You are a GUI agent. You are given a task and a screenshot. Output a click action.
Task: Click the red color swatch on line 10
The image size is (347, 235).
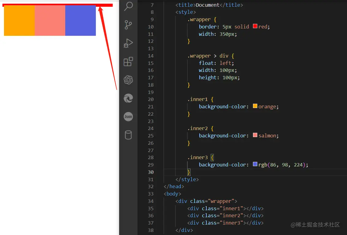[x=255, y=26]
